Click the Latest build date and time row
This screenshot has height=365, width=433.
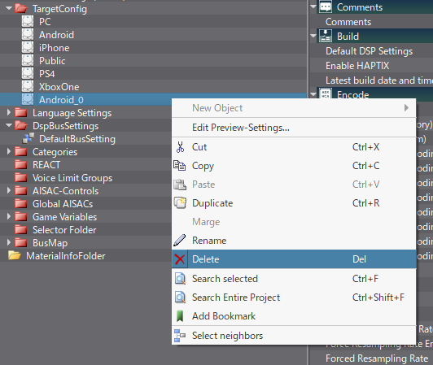[372, 80]
